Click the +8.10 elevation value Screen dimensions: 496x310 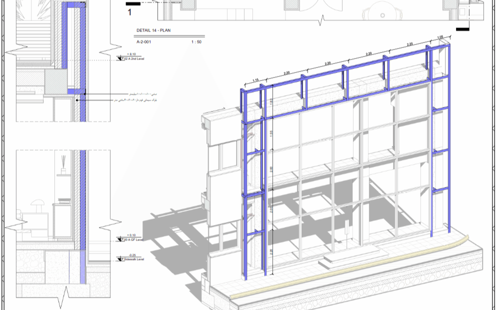[131, 54]
